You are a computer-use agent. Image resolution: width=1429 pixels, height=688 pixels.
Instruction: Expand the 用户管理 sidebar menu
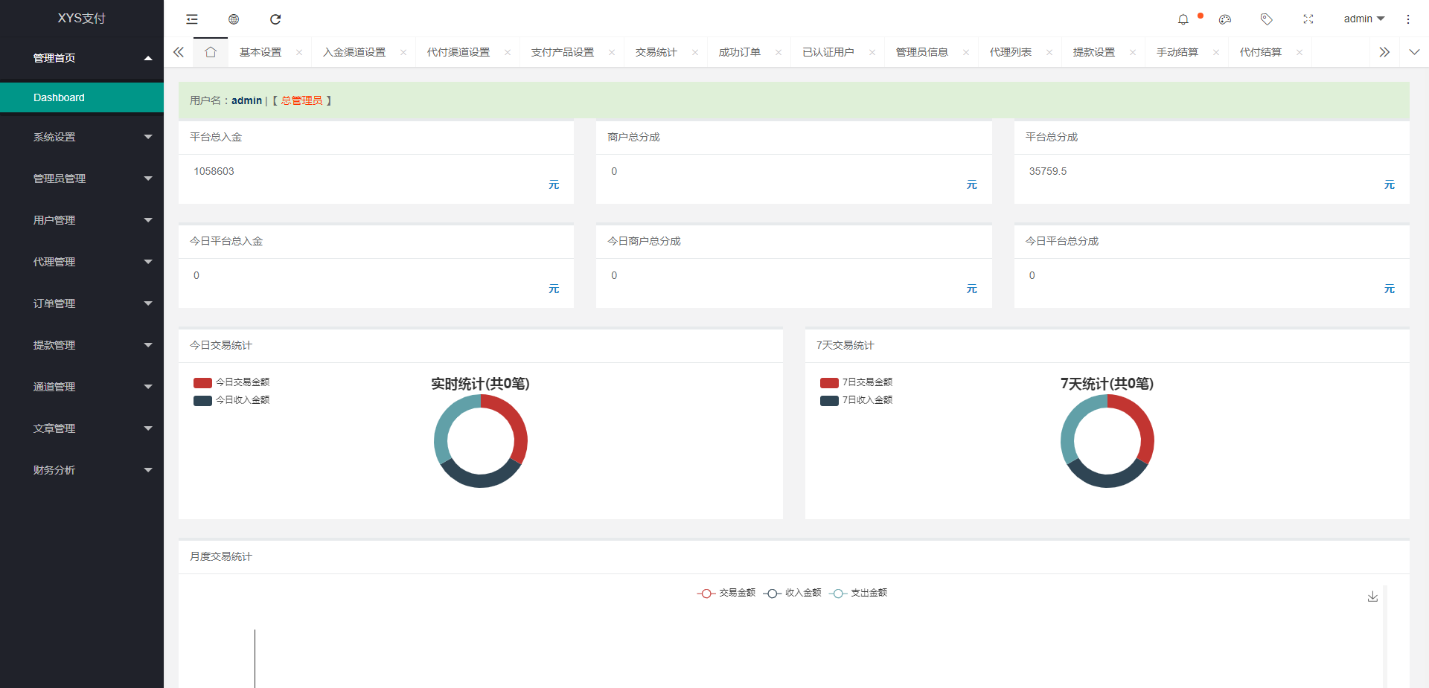[x=82, y=220]
